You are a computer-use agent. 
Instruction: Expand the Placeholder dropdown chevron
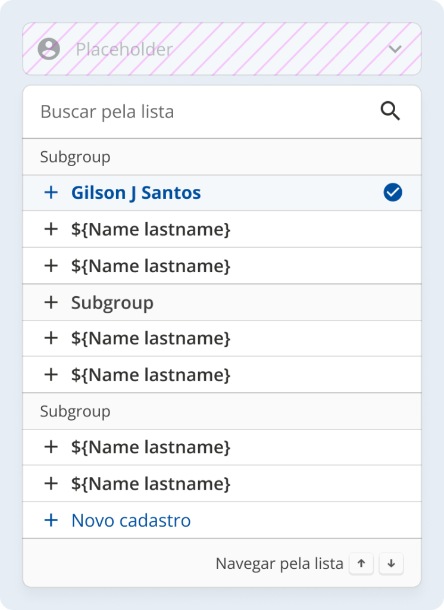[x=395, y=49]
